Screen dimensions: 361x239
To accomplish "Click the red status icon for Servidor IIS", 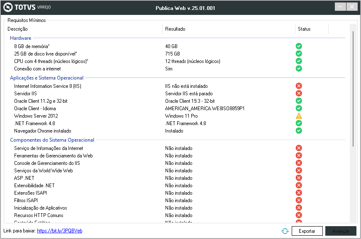I will [299, 93].
